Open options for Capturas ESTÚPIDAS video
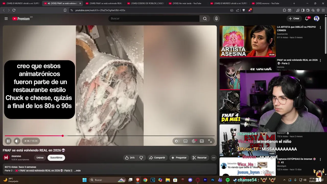The image size is (327, 184). [320, 159]
